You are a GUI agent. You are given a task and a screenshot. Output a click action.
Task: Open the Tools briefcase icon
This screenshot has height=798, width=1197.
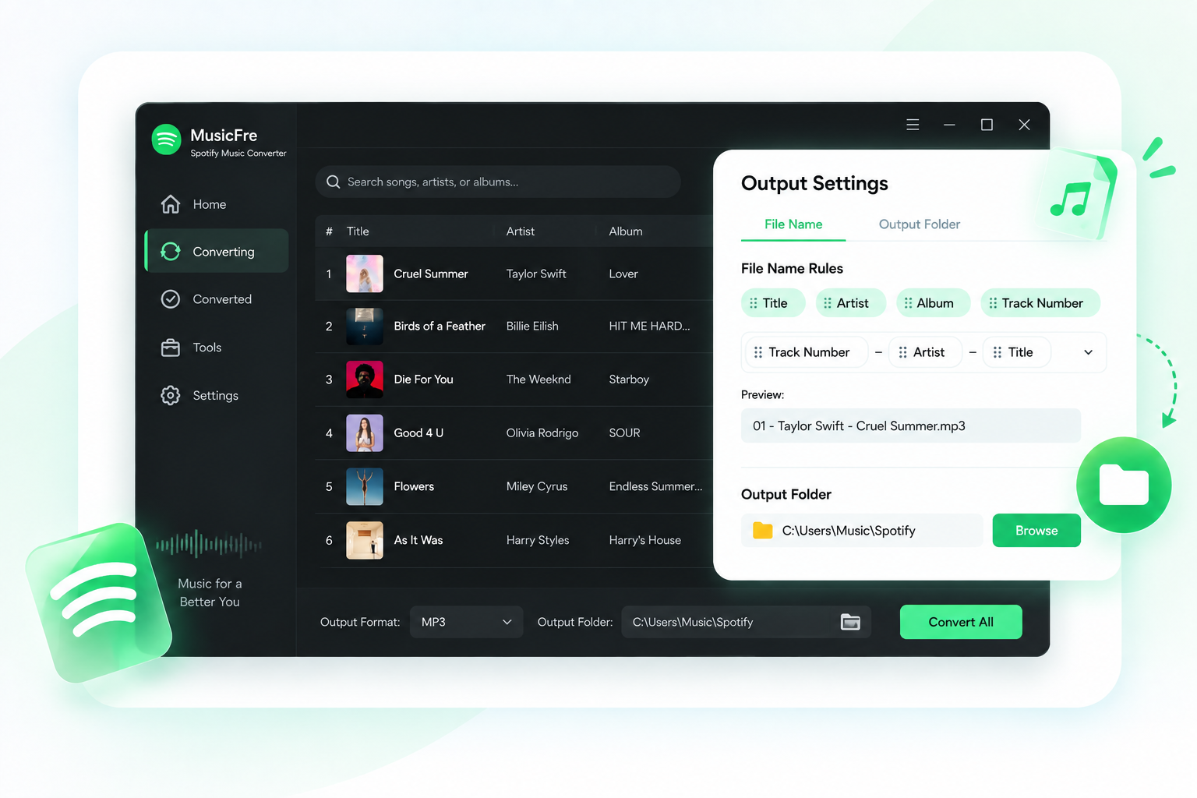tap(171, 348)
